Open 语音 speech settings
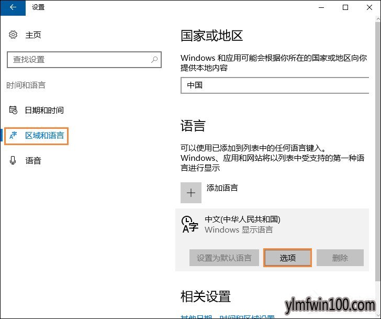Viewport: 381px width, 319px height. (x=33, y=160)
